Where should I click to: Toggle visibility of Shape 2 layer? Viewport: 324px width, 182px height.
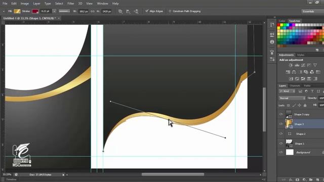(281, 133)
